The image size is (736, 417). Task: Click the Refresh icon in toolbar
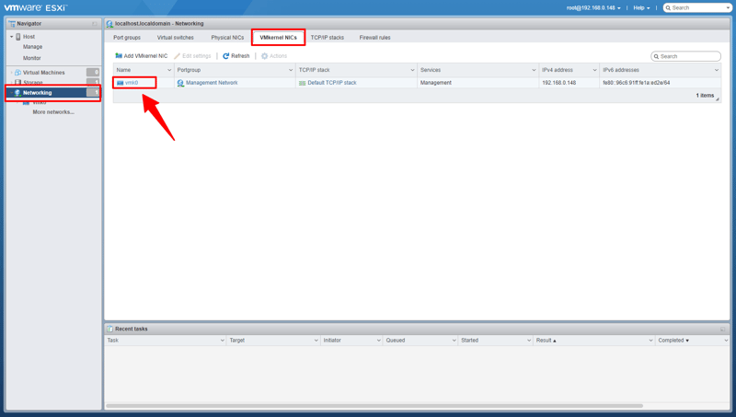point(226,56)
